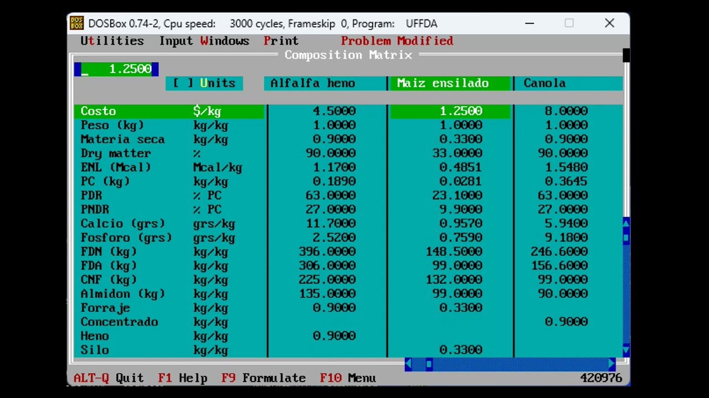Click Alfalfa heno ENL value 1.1700

tap(334, 167)
